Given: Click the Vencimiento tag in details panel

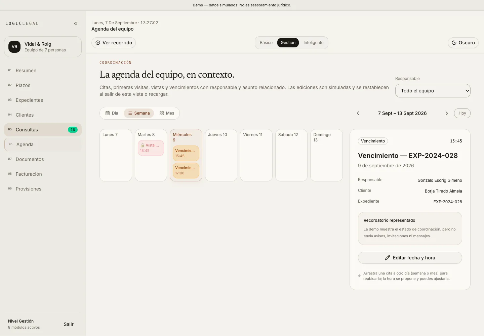Looking at the screenshot, I should pos(373,141).
